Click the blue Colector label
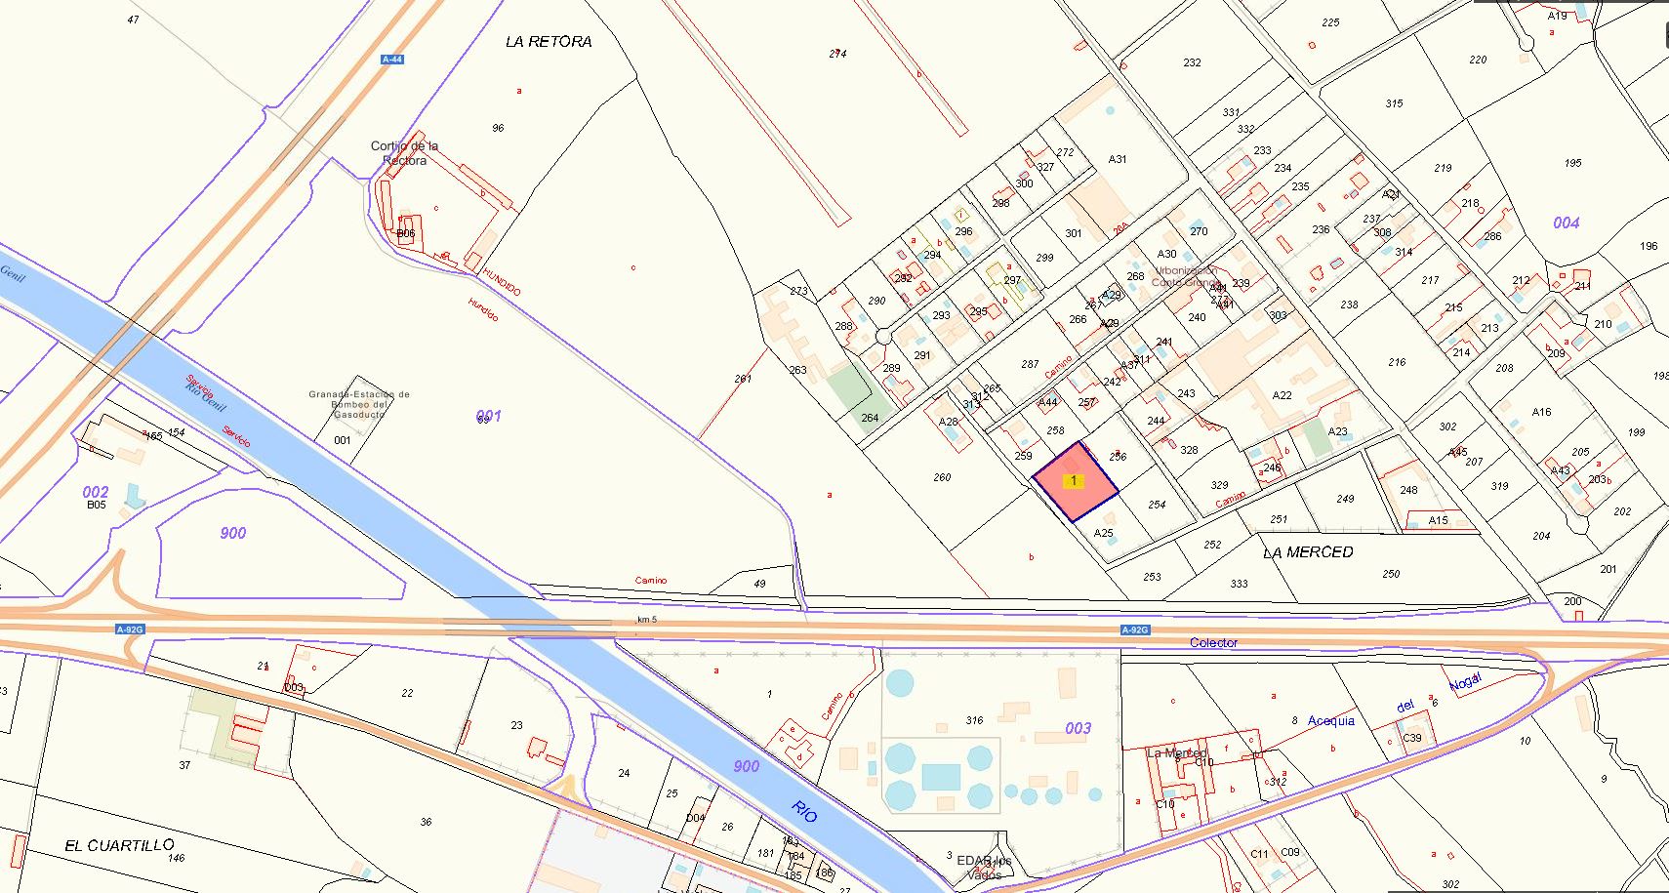Screen dimensions: 1669x893 1213,643
